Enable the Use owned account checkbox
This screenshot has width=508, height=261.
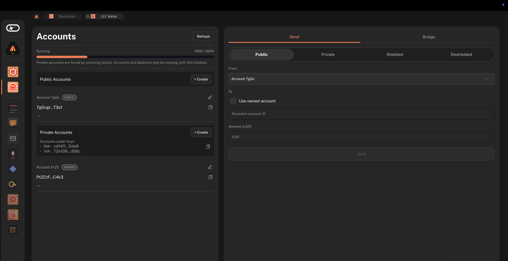point(233,101)
